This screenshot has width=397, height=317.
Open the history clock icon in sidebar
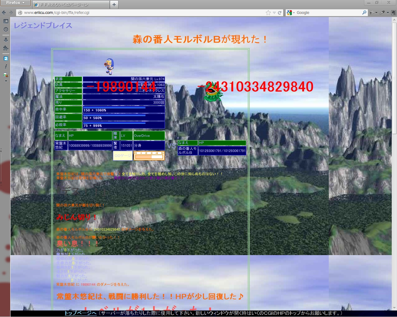click(6, 29)
